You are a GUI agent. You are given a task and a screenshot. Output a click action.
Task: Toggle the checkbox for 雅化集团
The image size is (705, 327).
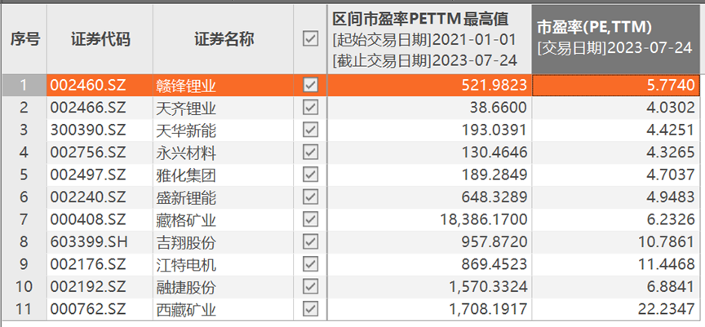pyautogui.click(x=310, y=175)
